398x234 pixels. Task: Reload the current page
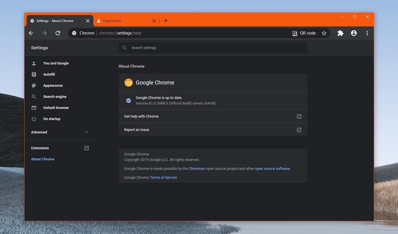58,33
